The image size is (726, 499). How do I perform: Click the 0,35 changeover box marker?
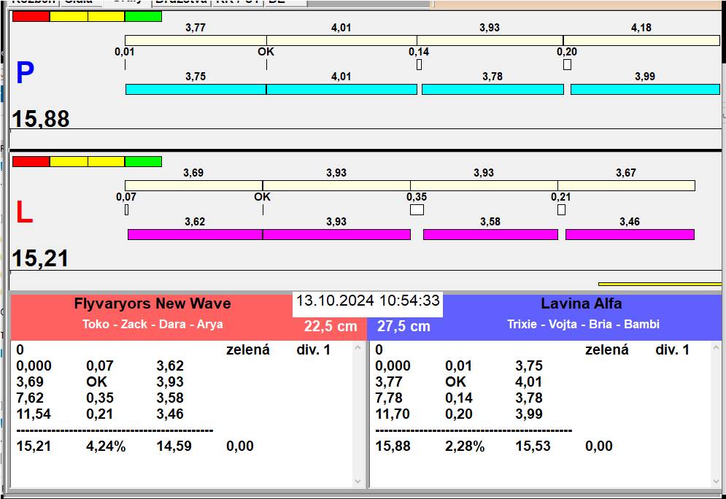point(417,210)
